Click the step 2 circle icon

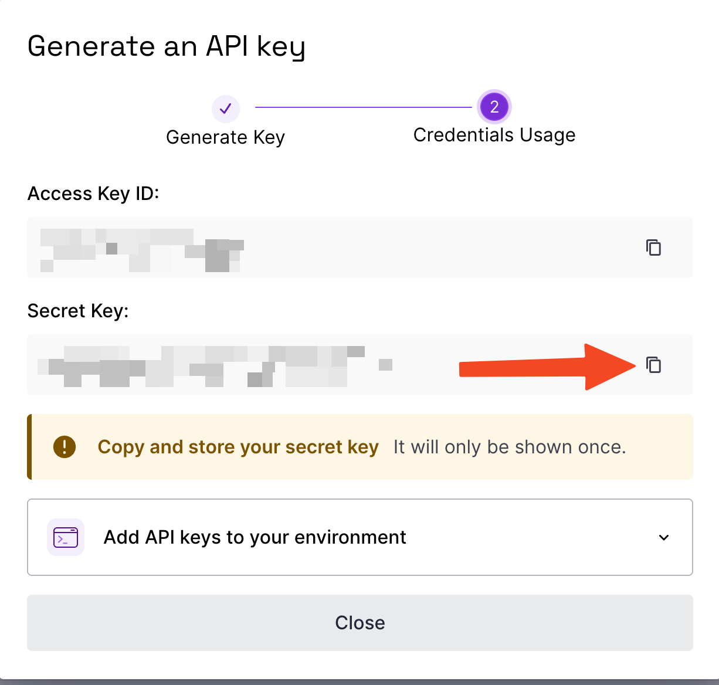tap(494, 107)
